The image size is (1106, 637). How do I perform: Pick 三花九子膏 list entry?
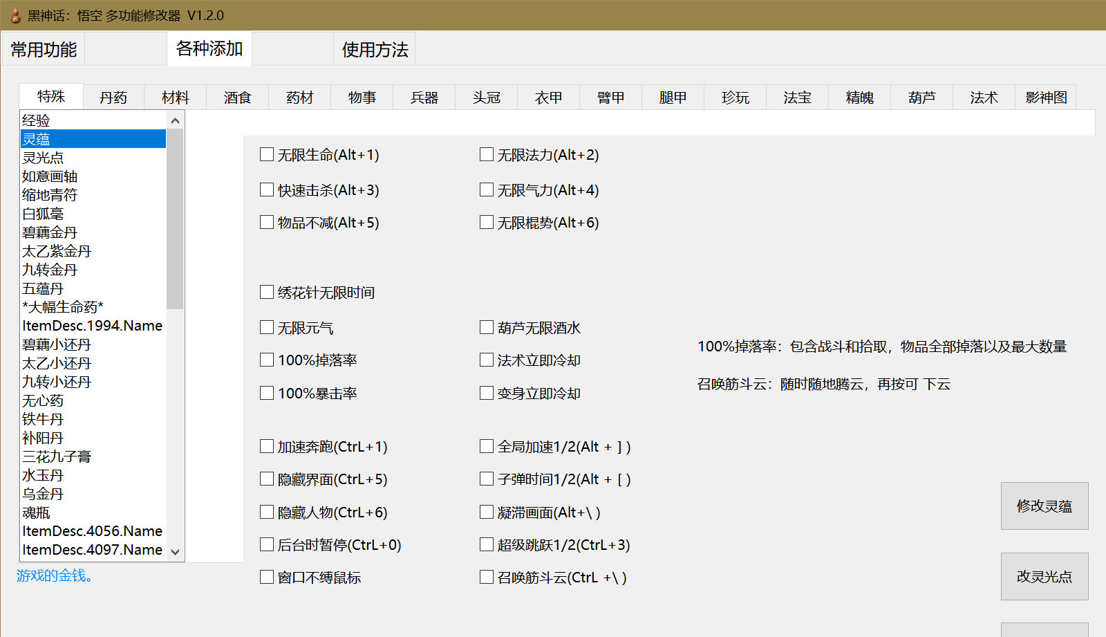93,456
